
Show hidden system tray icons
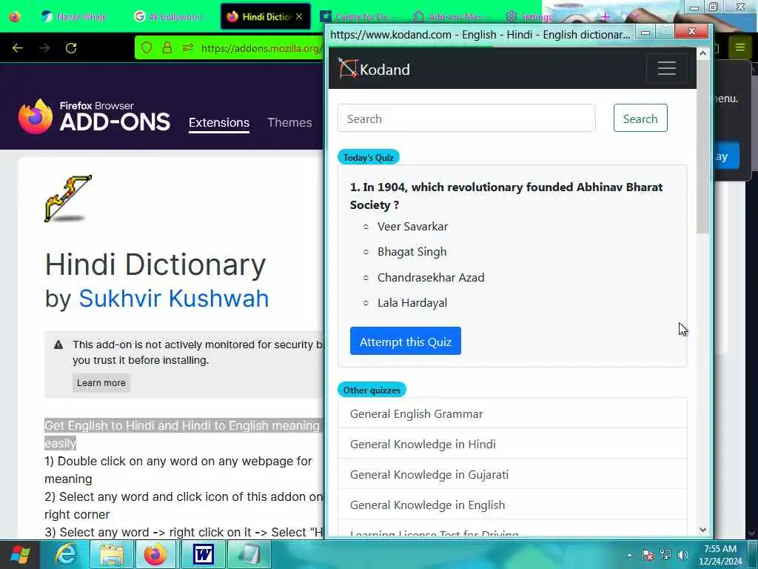pos(629,555)
